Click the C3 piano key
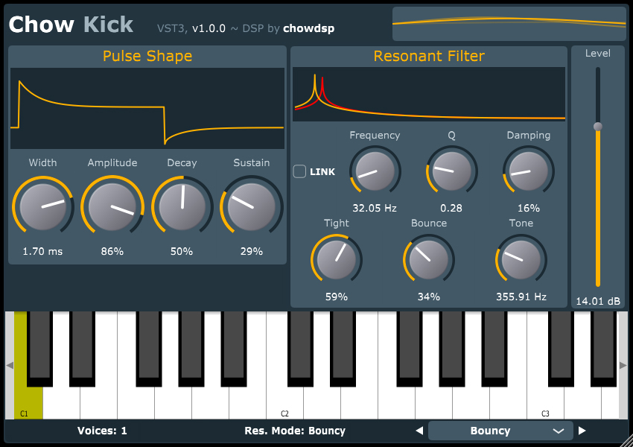 tap(545, 402)
